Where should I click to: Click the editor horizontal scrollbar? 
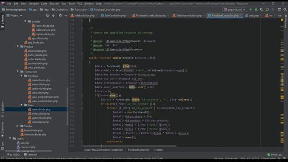tap(130, 146)
